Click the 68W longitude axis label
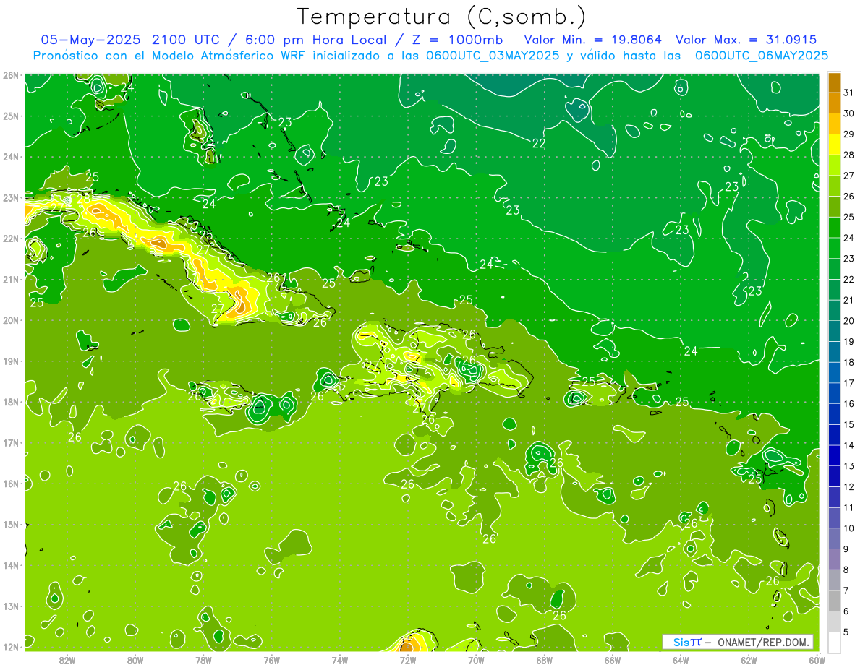 (x=544, y=661)
